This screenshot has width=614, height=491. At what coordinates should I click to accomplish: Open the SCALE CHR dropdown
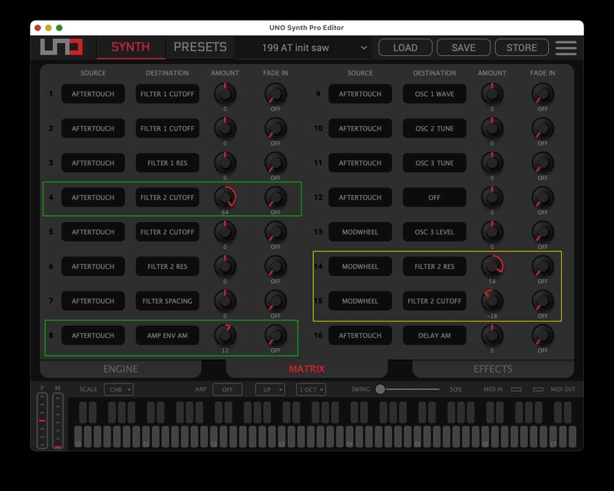click(119, 390)
